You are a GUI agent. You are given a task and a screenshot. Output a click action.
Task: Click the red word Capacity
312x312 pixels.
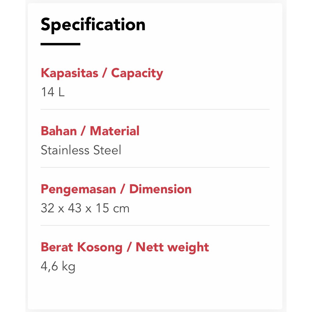(x=137, y=73)
